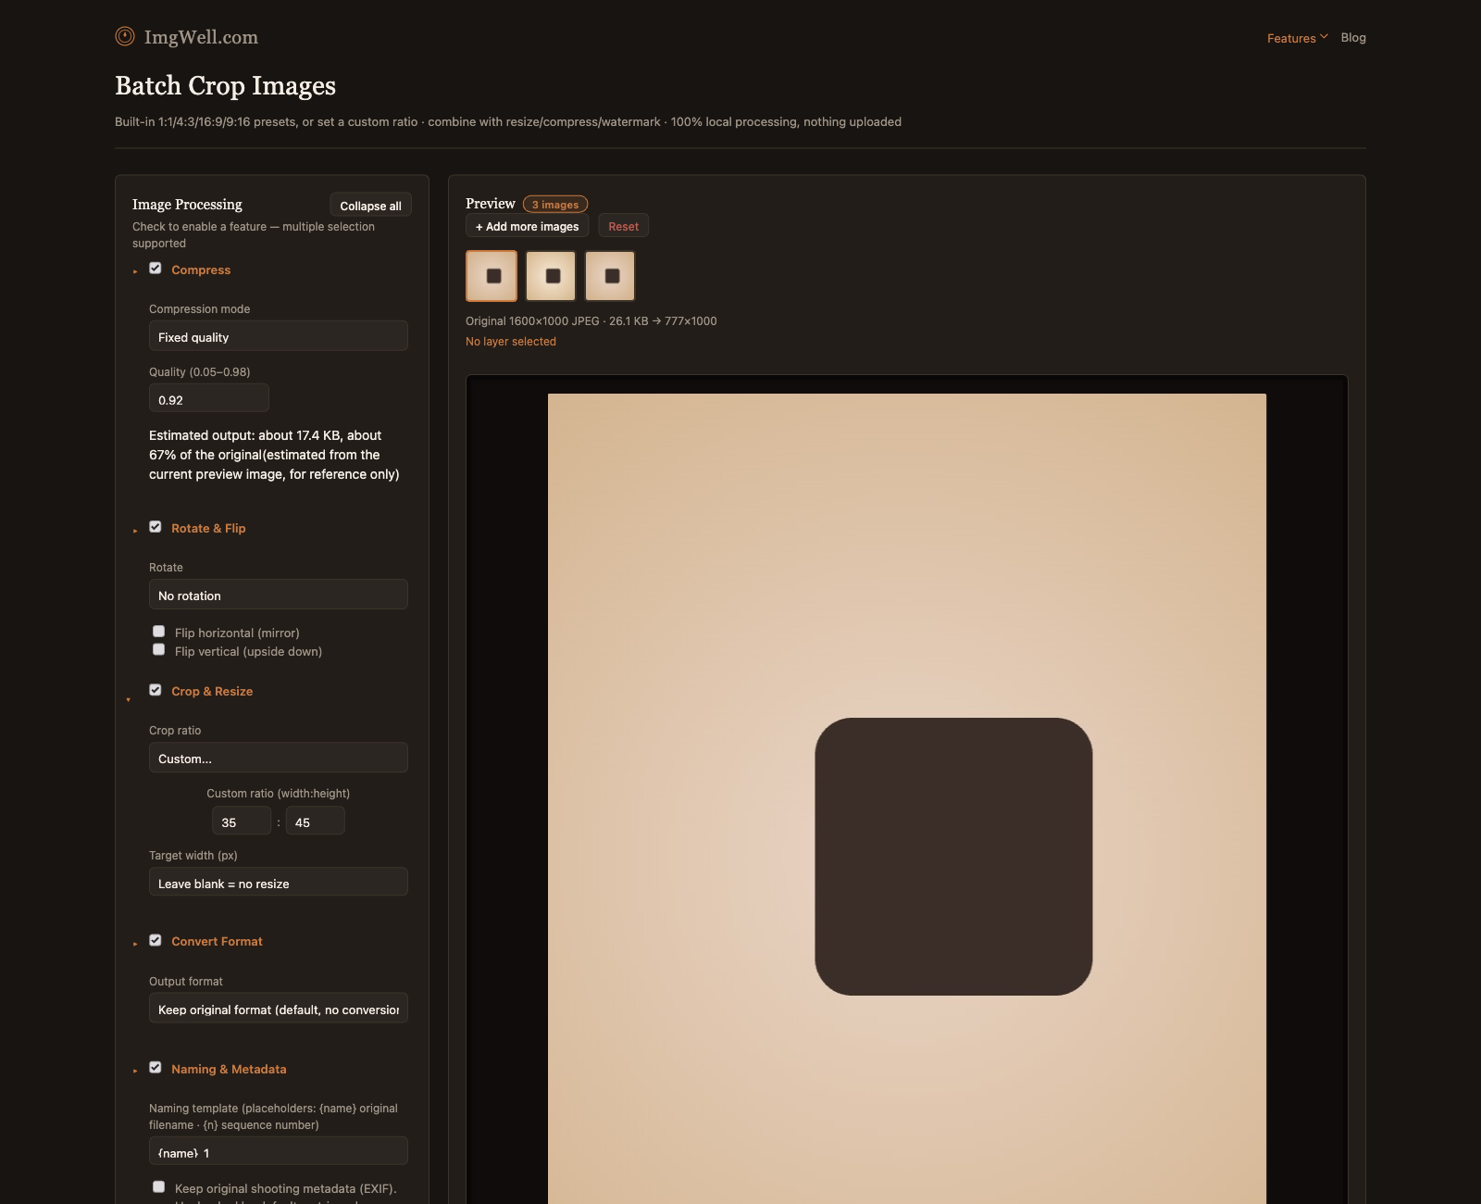This screenshot has height=1204, width=1481.
Task: Toggle the Naming & Metadata section arrow
Action: coord(135,1071)
